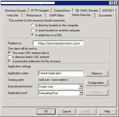Click the Redirect to URL field

click(58, 43)
